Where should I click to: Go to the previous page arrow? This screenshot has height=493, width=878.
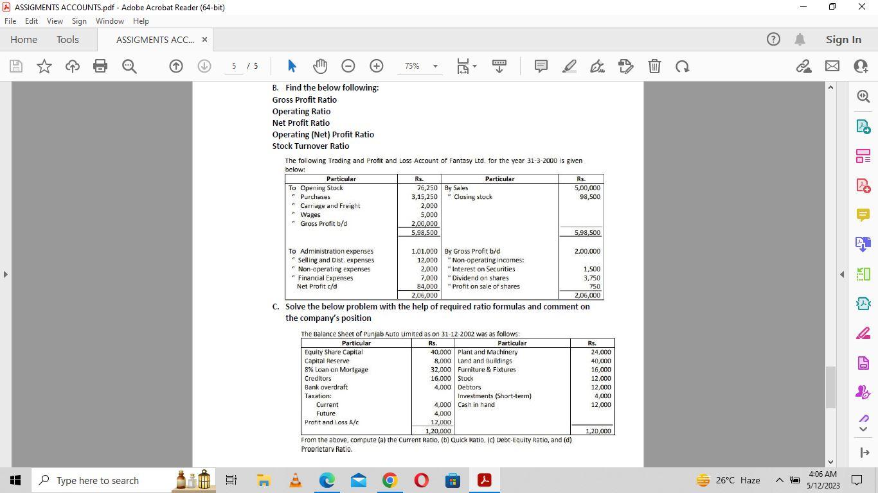pos(176,66)
